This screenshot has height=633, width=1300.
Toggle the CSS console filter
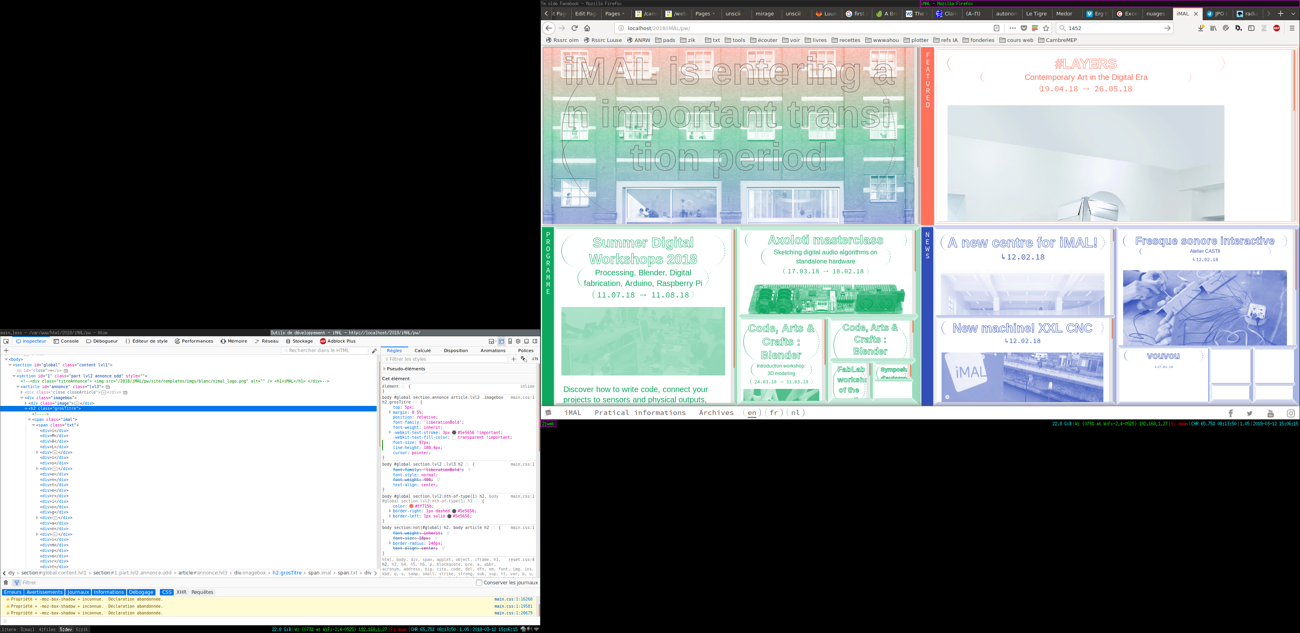[167, 592]
